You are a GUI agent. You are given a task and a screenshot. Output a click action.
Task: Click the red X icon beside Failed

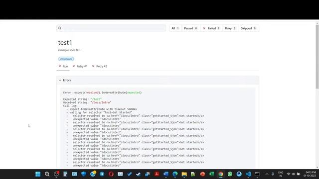[204, 28]
